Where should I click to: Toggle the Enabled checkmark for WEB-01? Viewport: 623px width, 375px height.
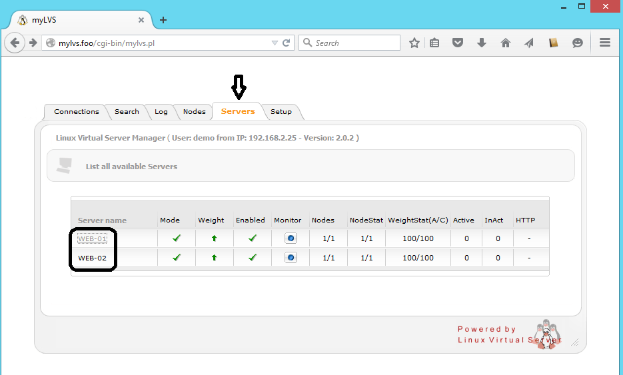(253, 238)
